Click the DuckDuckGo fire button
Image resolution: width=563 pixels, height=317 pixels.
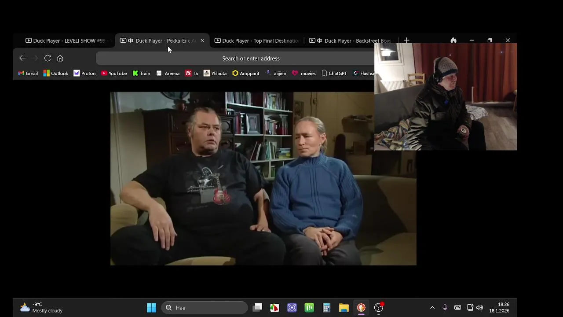pyautogui.click(x=453, y=41)
